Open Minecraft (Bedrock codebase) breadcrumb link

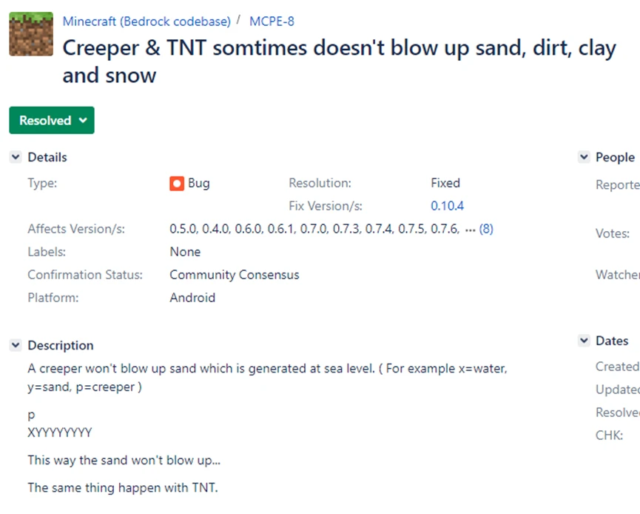pos(146,21)
